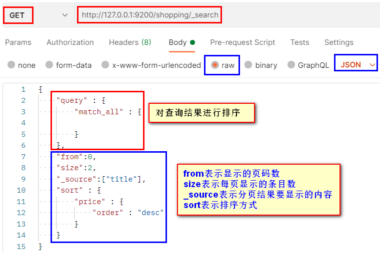The width and height of the screenshot is (380, 253).
Task: Click the "price" key on line 11
Action: [x=89, y=202]
